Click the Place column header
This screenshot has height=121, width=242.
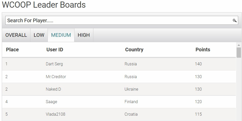click(12, 50)
